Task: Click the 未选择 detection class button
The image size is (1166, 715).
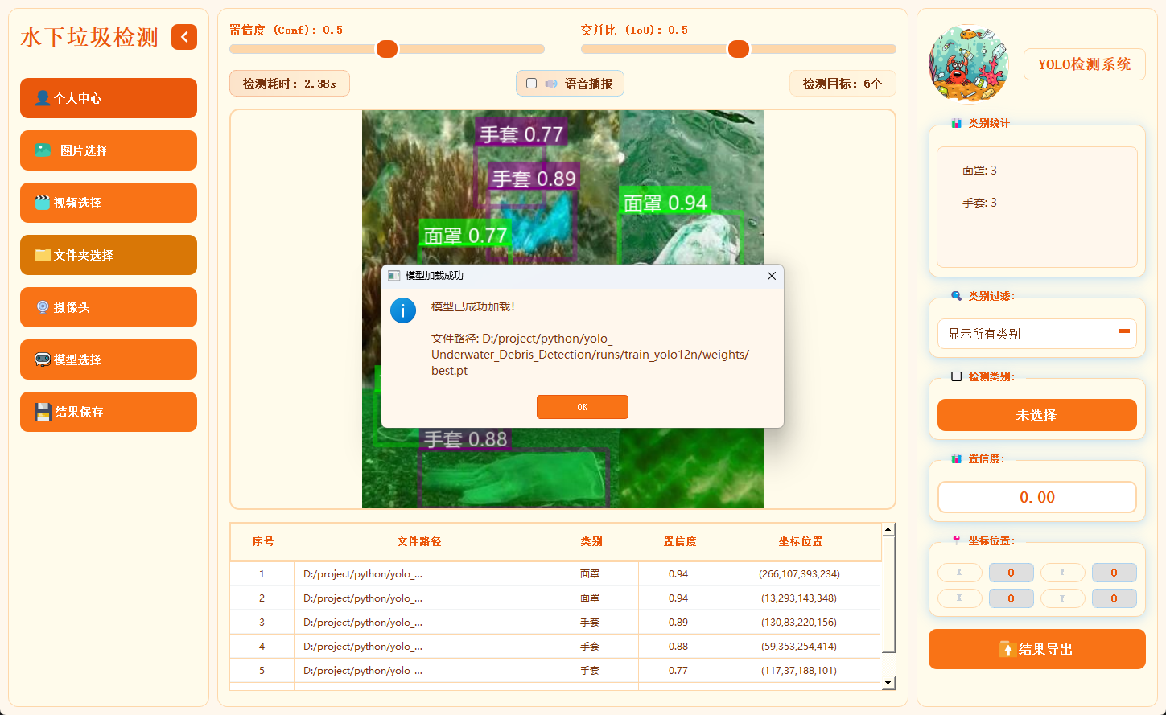Action: [x=1036, y=415]
